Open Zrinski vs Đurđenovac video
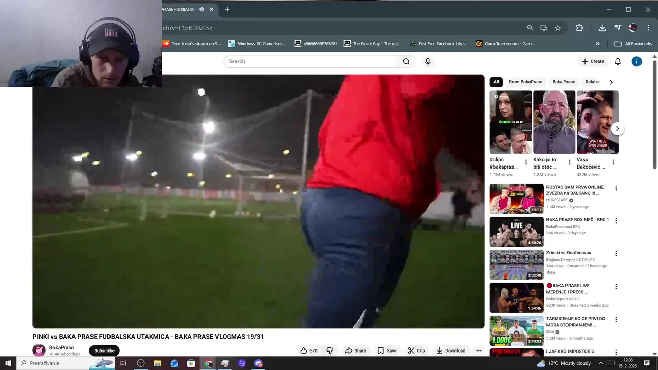 517,265
